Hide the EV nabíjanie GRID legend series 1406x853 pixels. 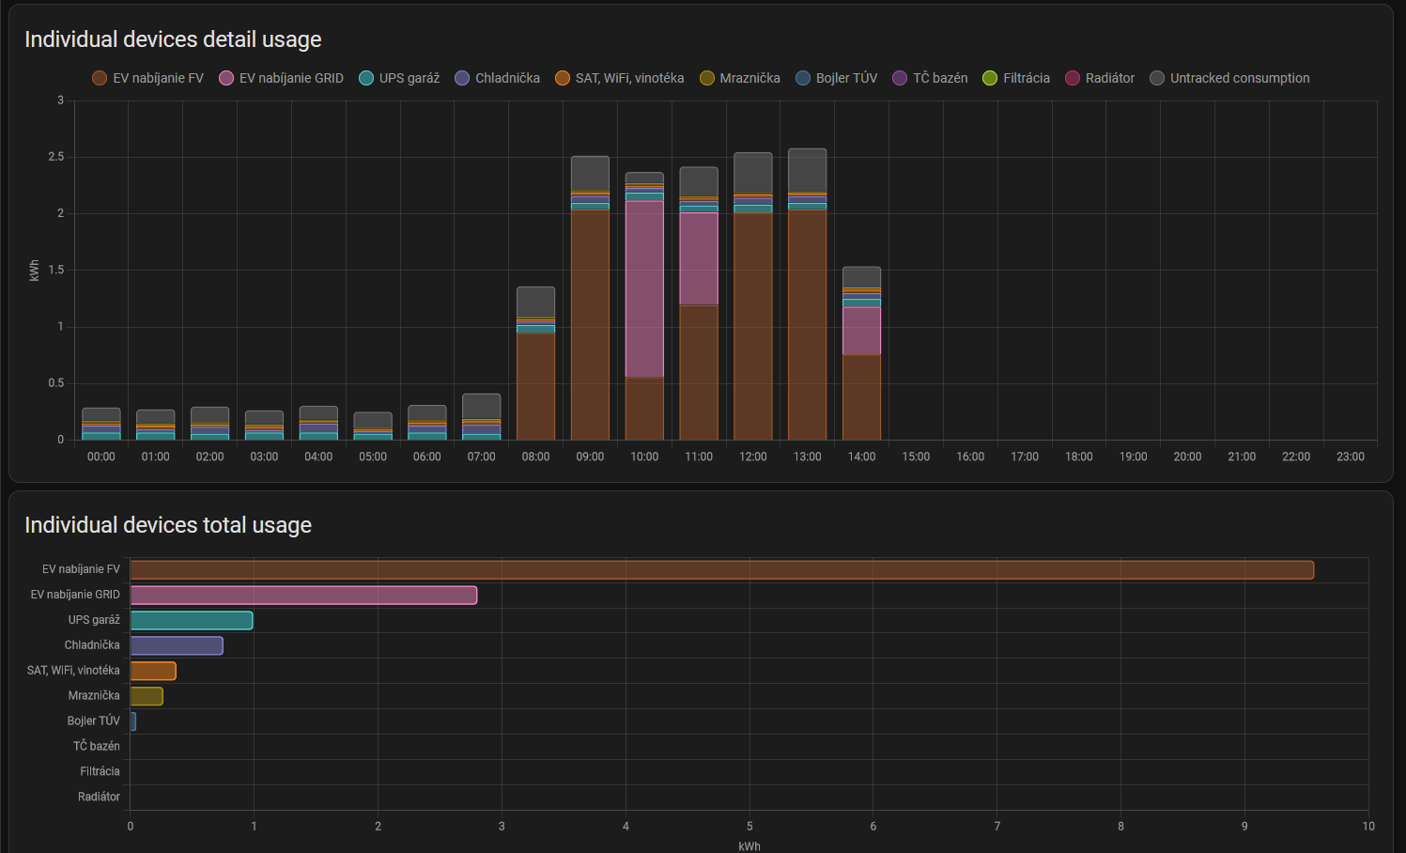tap(281, 78)
